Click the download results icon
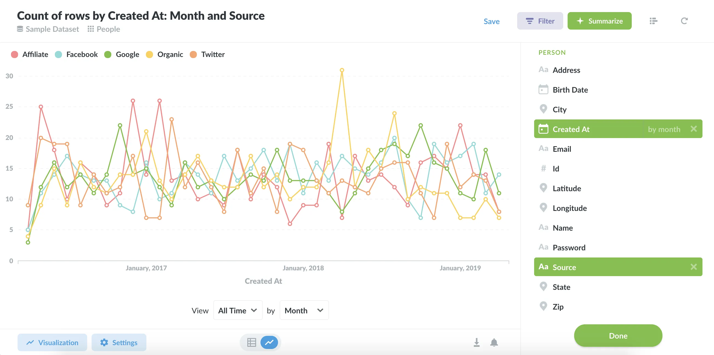 tap(477, 342)
